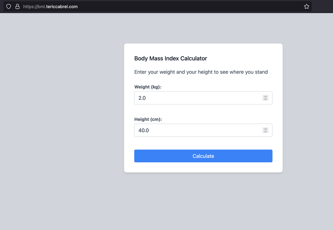Click the 2.0 value in weight field

pos(142,98)
